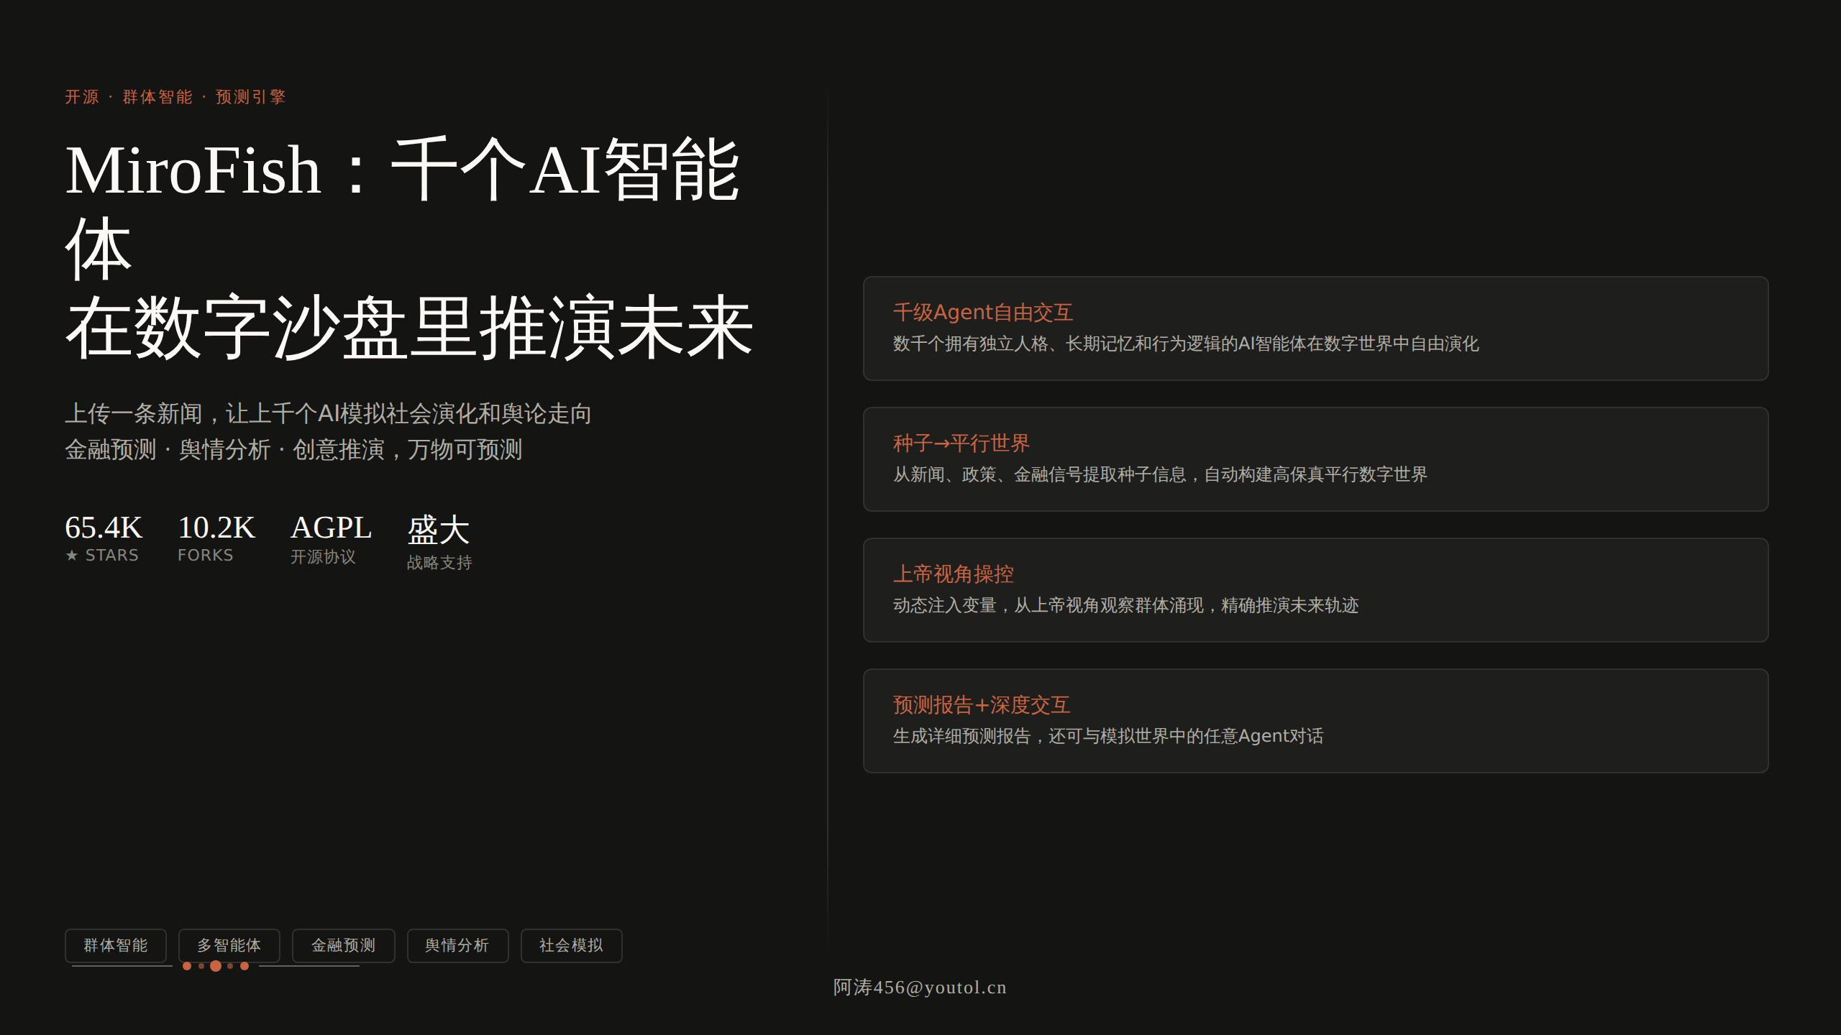Click the star icon beside STARS
This screenshot has height=1035, width=1841.
[71, 555]
